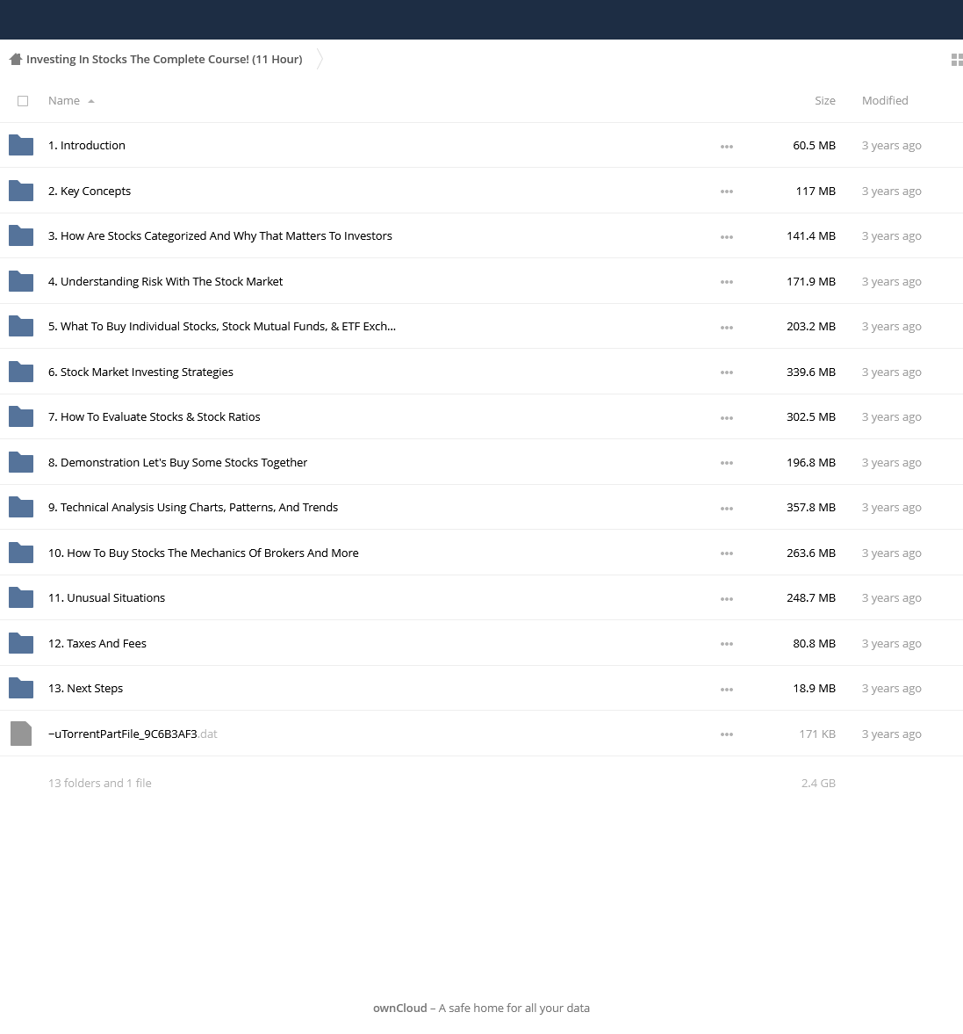Open folder '2. Key Concepts'
This screenshot has height=1034, width=963.
pyautogui.click(x=89, y=191)
